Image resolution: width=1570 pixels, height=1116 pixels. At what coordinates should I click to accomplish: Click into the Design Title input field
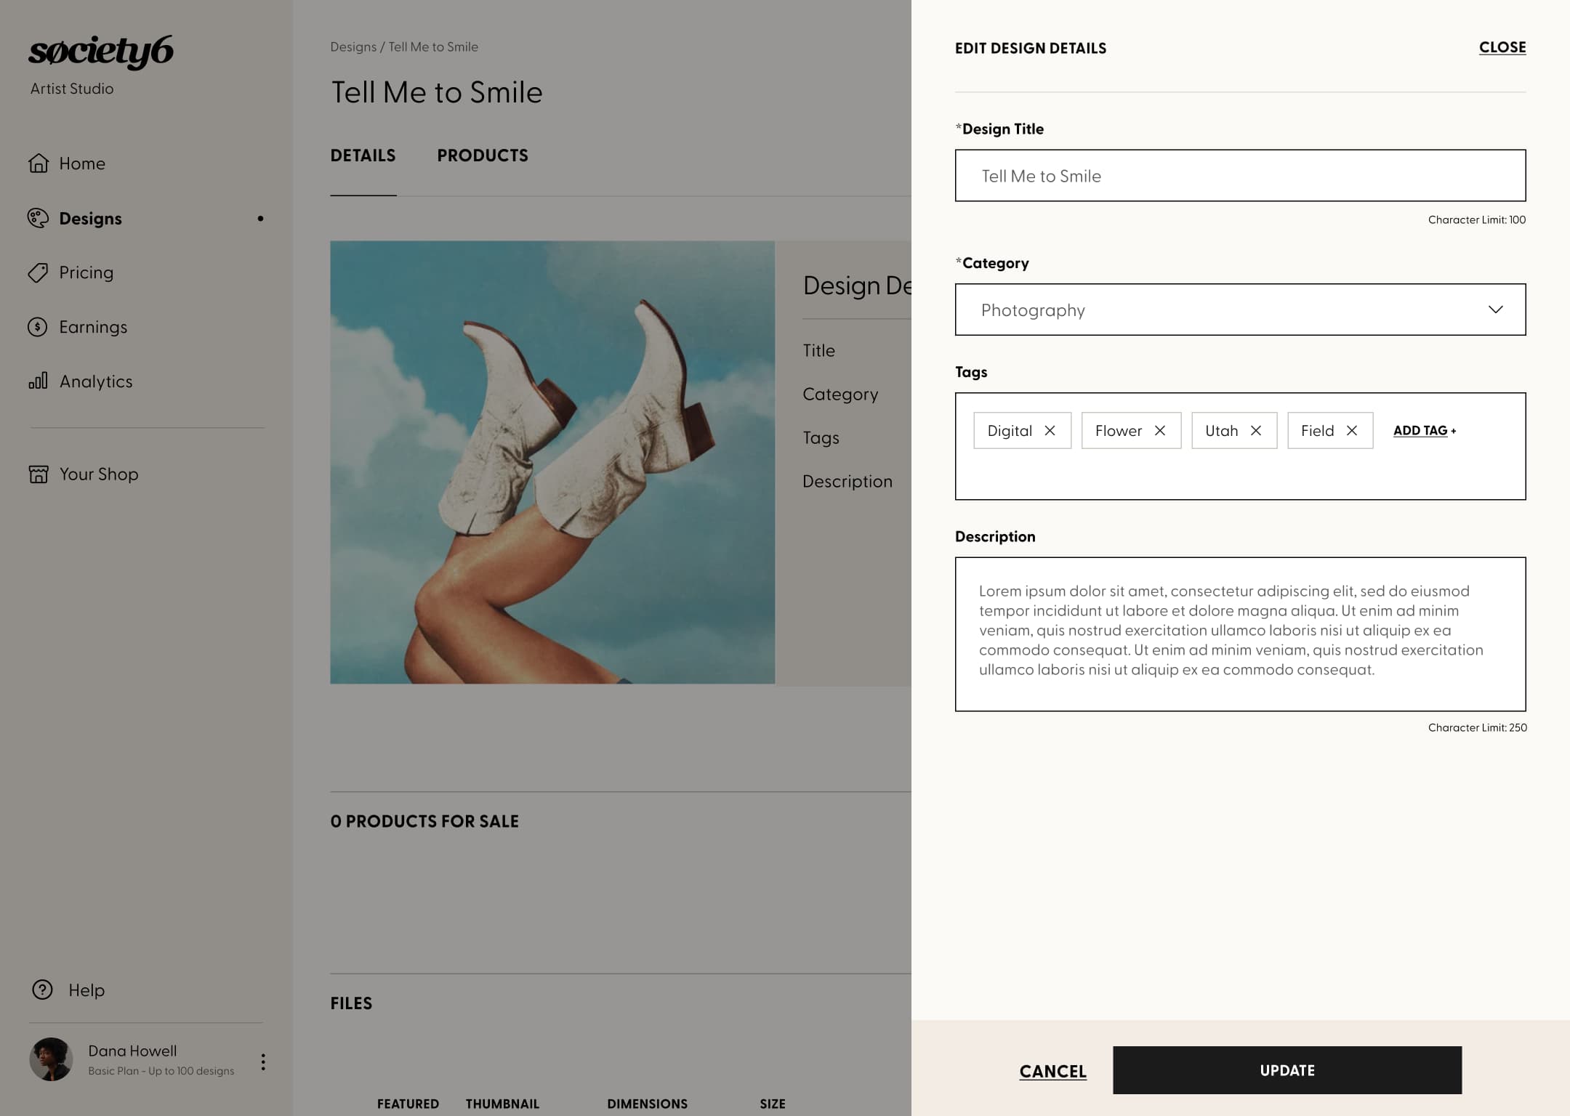point(1240,176)
